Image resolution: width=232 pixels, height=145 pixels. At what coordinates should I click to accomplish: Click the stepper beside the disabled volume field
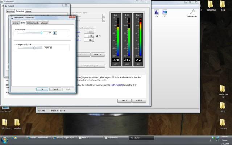93,32
